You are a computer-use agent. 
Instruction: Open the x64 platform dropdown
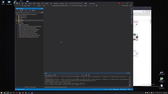tap(47, 5)
